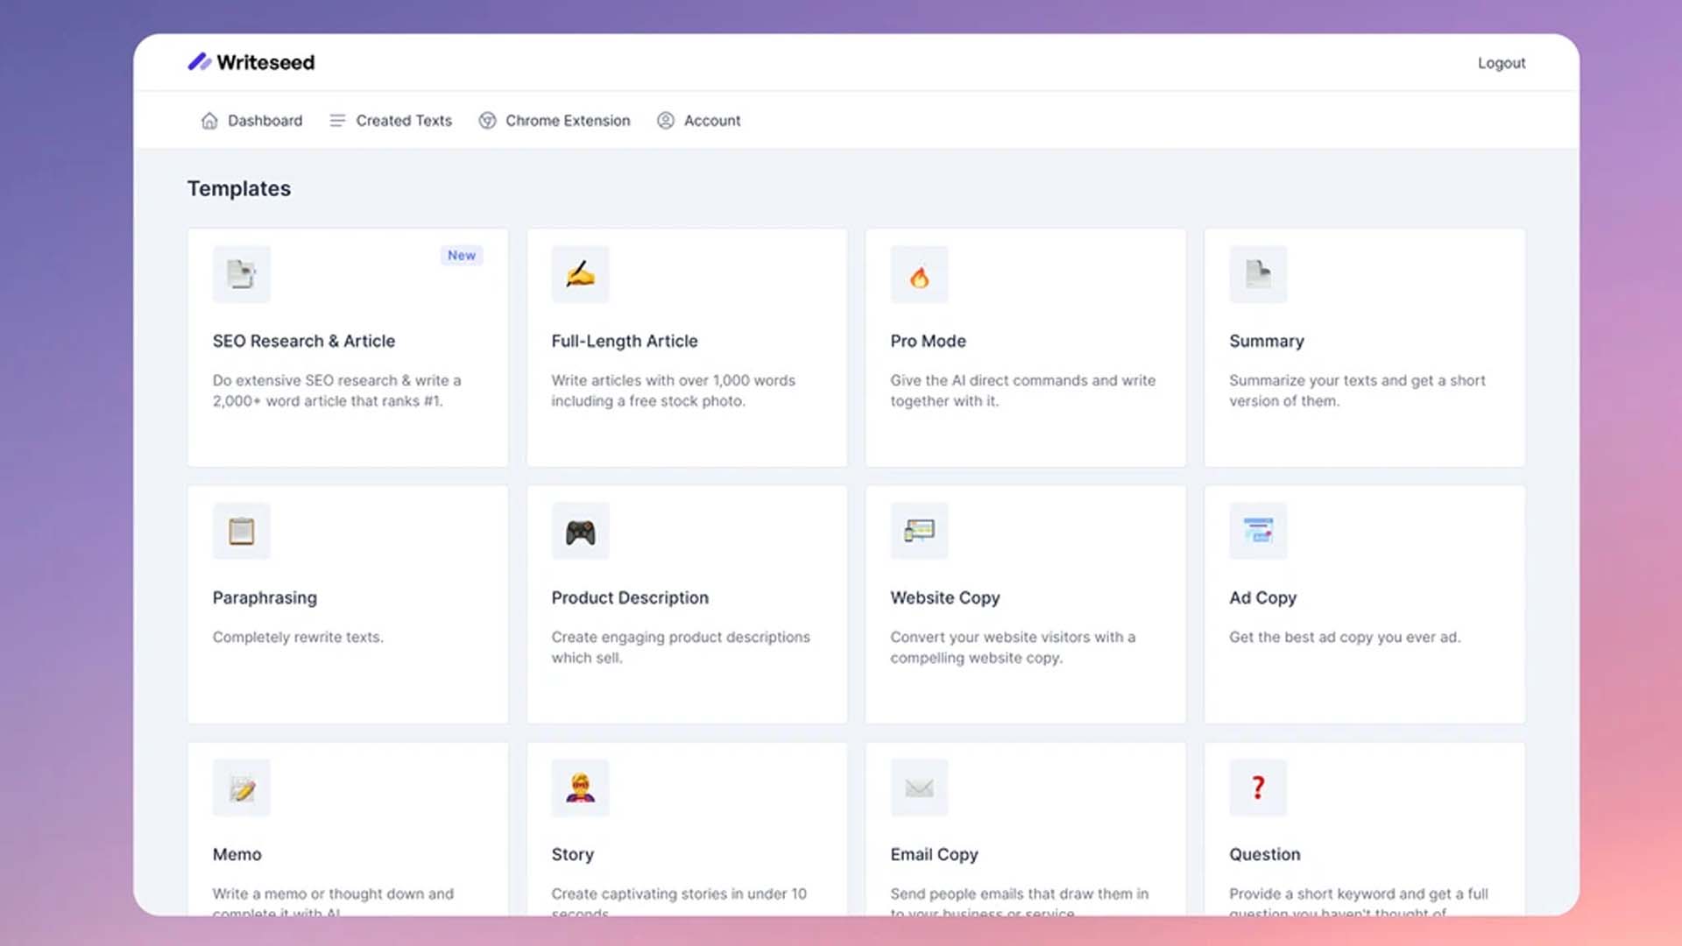Select the Product Description game controller icon
Screen dimensions: 1682x946
580,531
